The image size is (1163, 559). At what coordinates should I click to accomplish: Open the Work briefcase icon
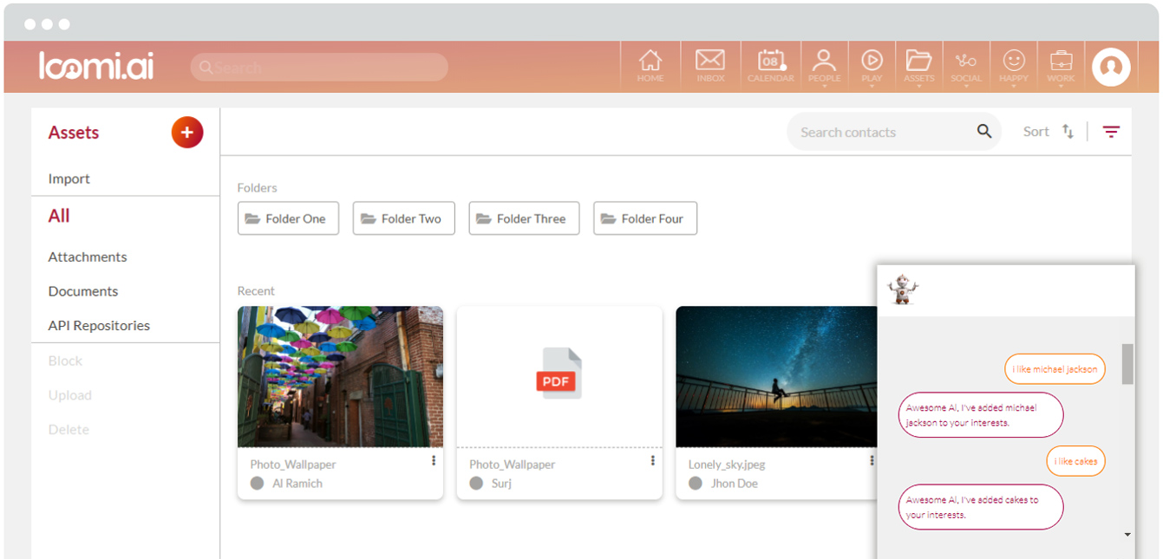click(x=1060, y=65)
